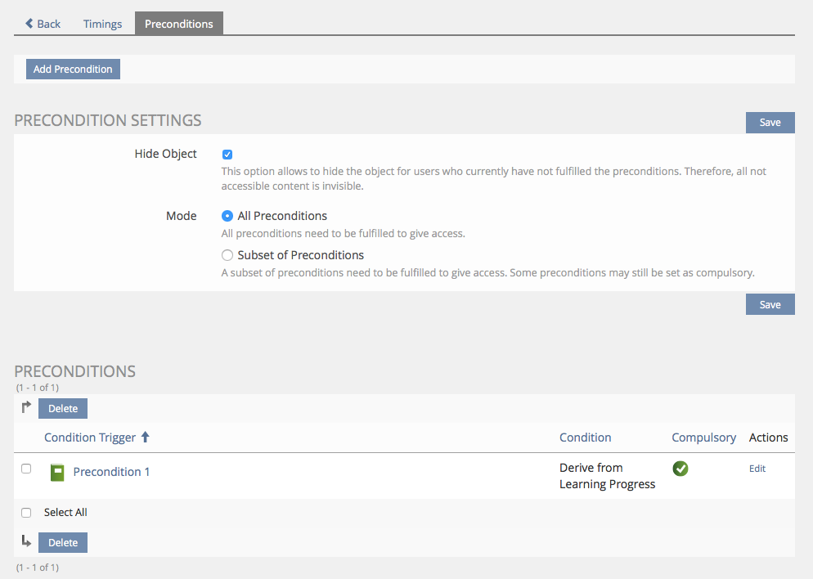
Task: Switch to the Timings tab
Action: pos(102,24)
